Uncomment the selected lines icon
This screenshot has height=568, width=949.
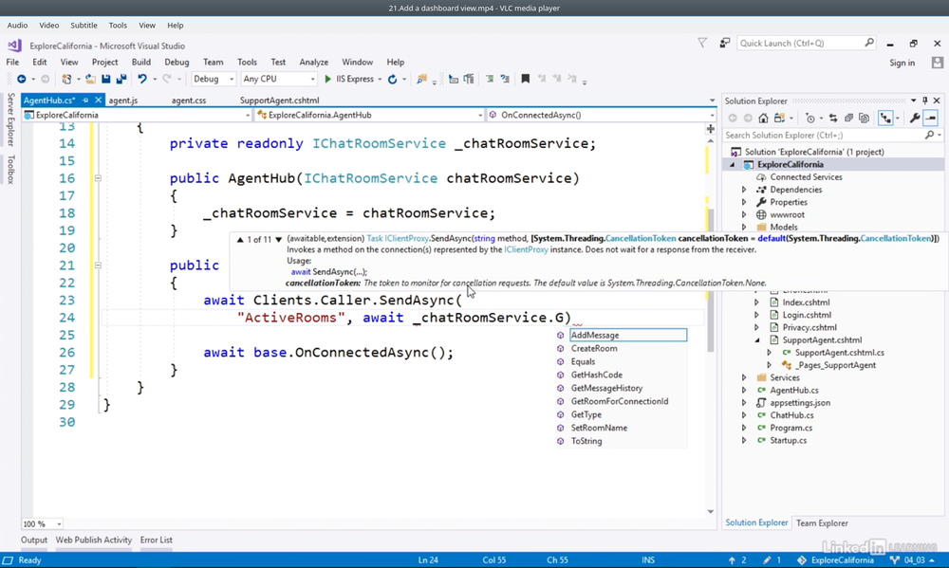click(505, 80)
